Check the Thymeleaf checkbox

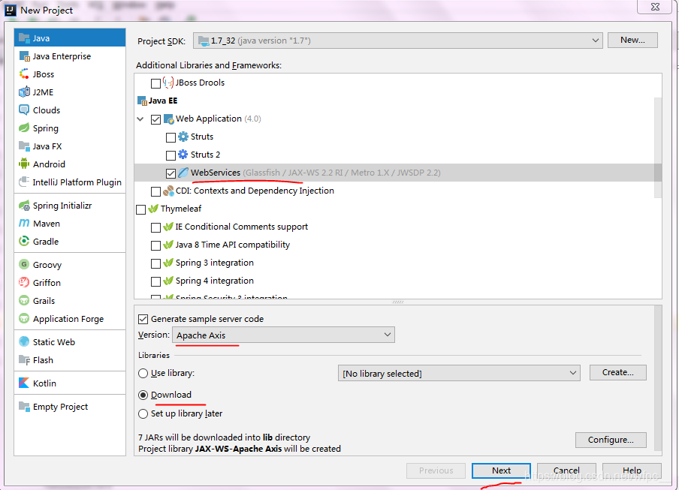(140, 209)
